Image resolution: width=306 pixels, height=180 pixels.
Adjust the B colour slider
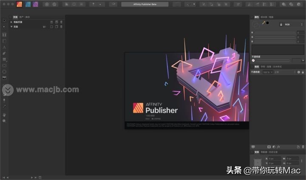[275, 42]
